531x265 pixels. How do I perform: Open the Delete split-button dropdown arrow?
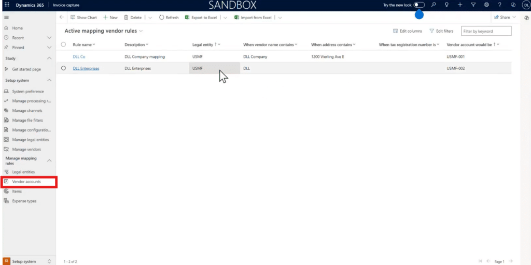(x=150, y=18)
